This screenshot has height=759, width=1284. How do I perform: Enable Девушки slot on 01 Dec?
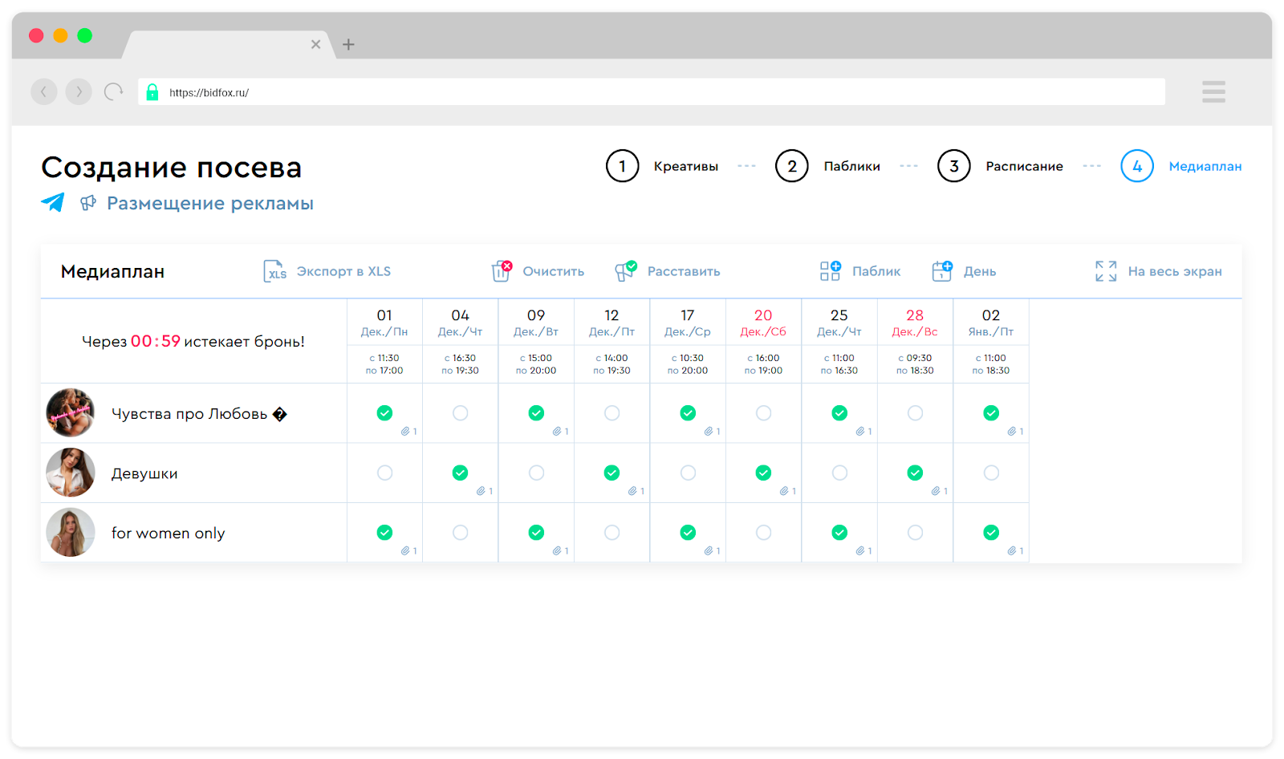[x=384, y=473]
